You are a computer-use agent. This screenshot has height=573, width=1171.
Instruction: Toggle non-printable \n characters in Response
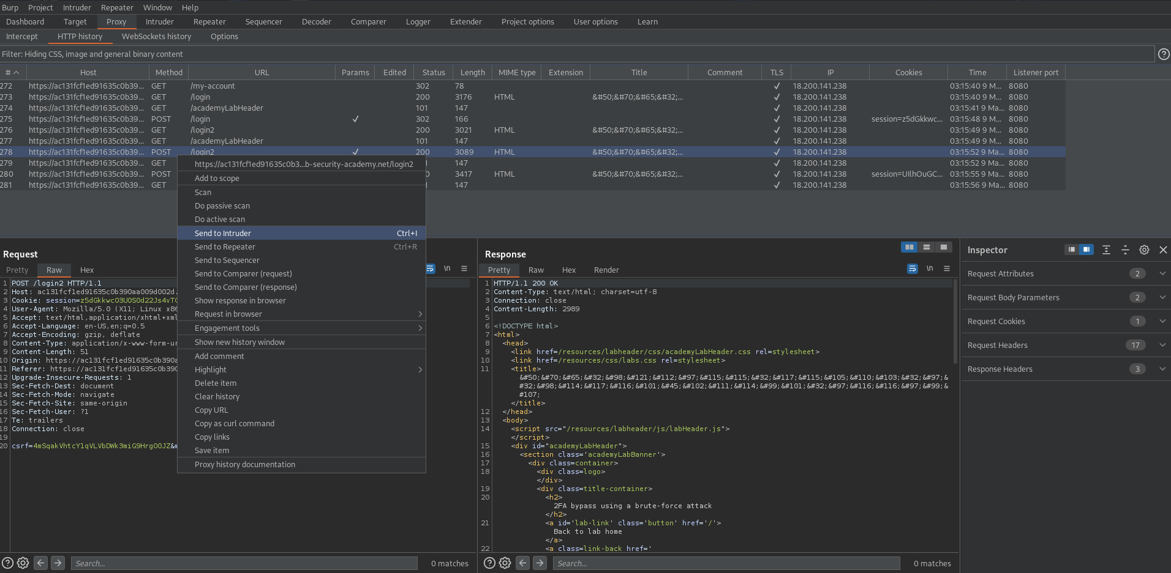click(x=930, y=268)
